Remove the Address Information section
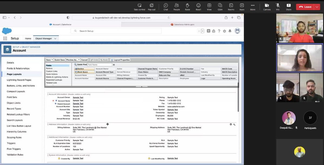The width and height of the screenshot is (324, 165). (x=231, y=124)
